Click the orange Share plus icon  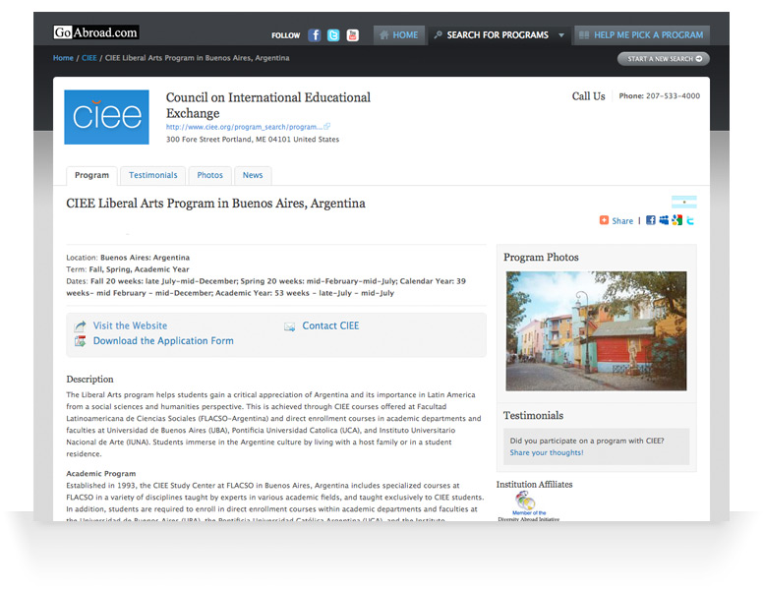point(604,220)
